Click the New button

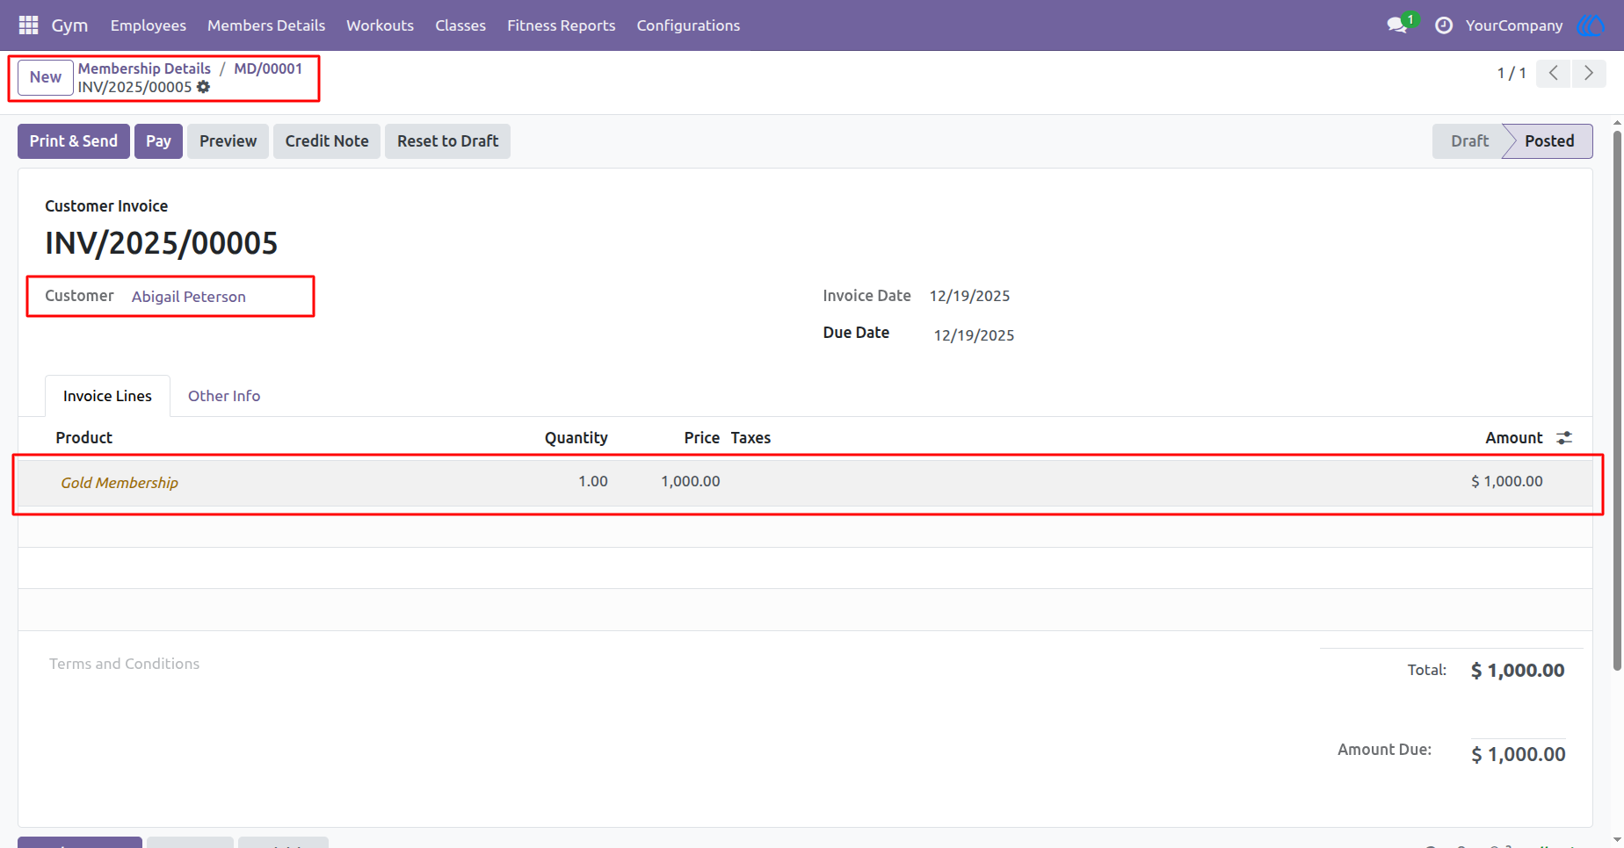46,77
